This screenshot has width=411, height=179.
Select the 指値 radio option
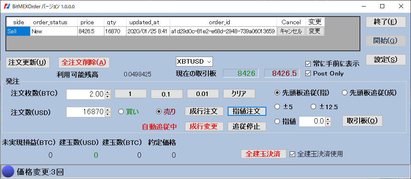coord(277,121)
